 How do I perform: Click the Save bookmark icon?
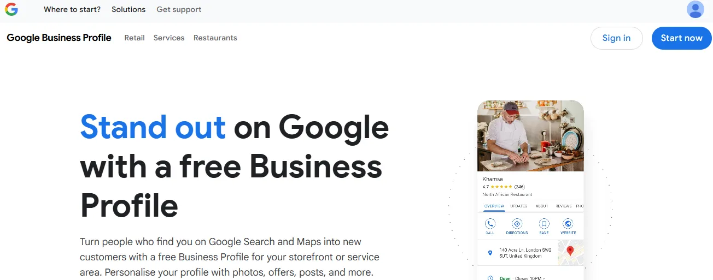click(x=543, y=224)
